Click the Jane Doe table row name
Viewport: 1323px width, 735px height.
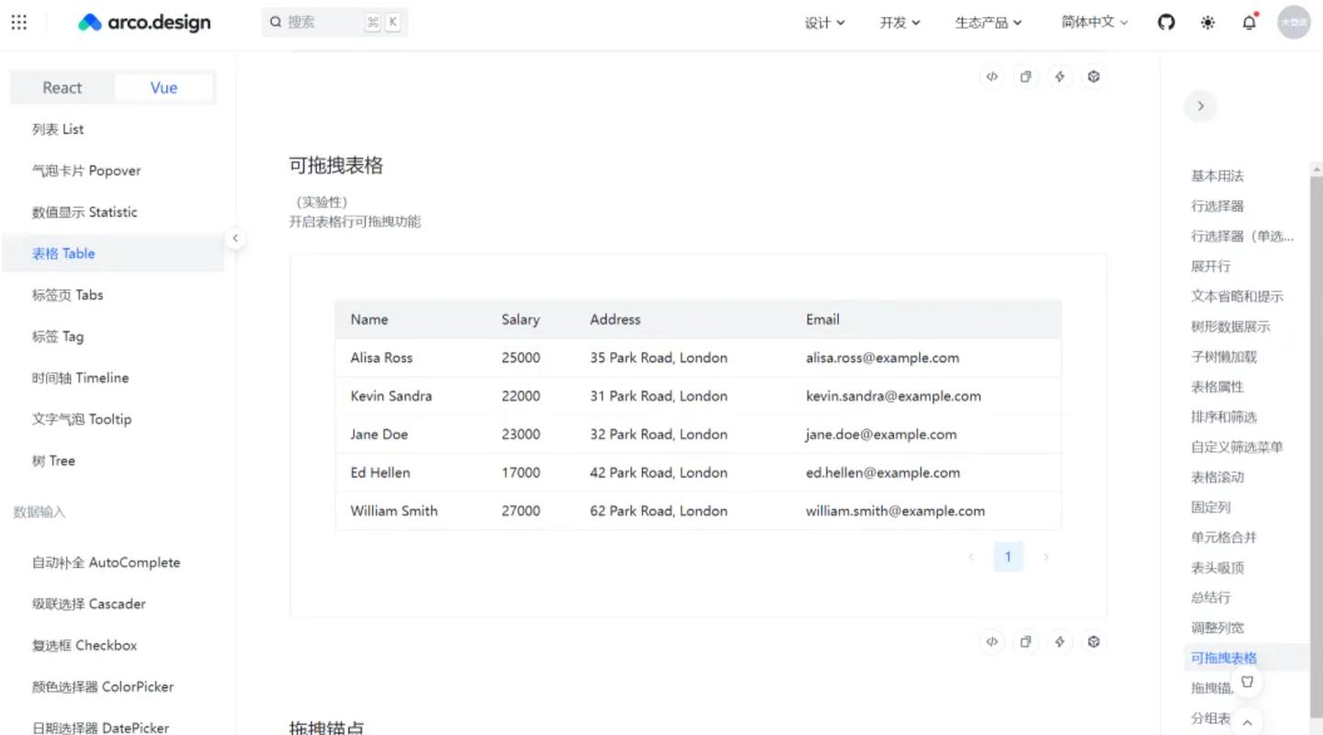tap(379, 435)
